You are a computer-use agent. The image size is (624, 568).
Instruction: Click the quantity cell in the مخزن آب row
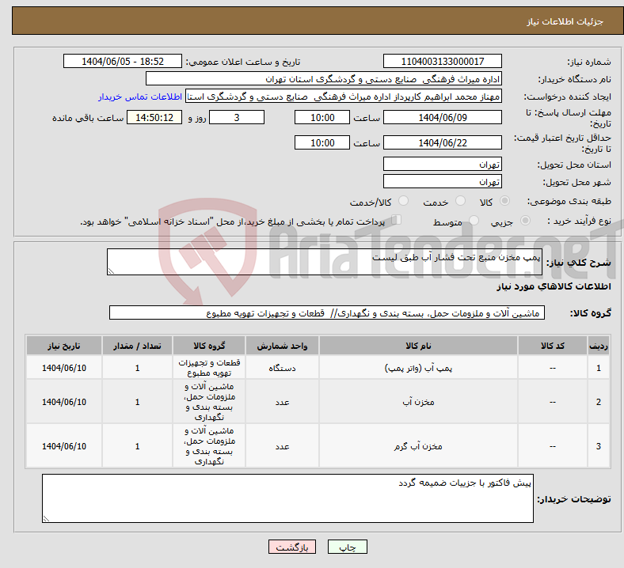pos(137,402)
